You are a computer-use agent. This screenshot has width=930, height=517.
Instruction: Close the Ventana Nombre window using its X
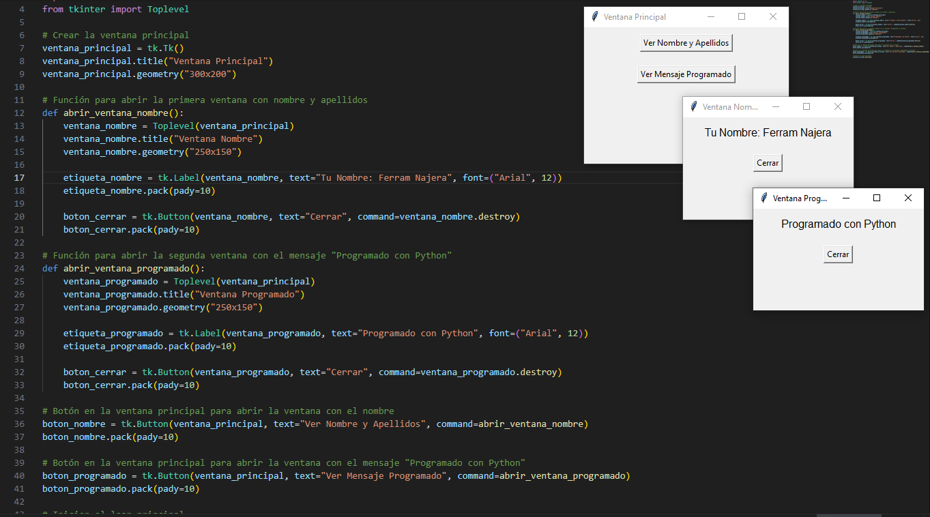(x=838, y=107)
